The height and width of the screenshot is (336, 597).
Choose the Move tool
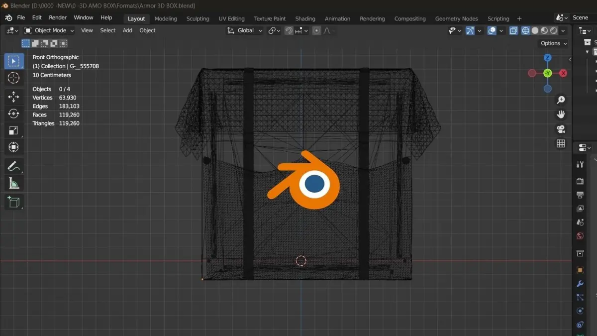[x=13, y=97]
